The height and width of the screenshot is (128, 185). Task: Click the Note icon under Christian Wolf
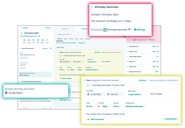(x=24, y=40)
